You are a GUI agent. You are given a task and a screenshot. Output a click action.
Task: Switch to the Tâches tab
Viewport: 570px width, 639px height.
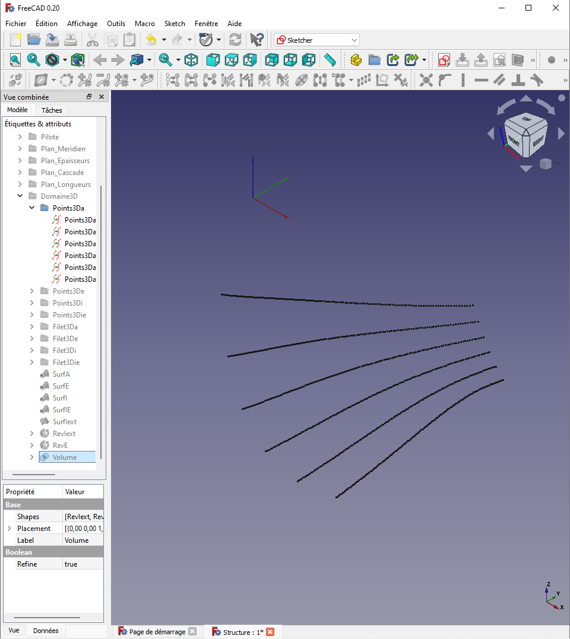pos(52,110)
